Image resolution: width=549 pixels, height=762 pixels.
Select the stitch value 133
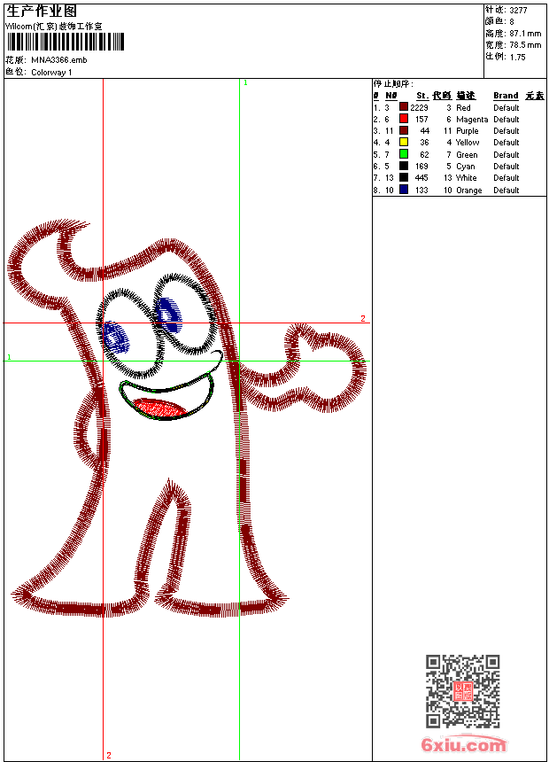421,190
